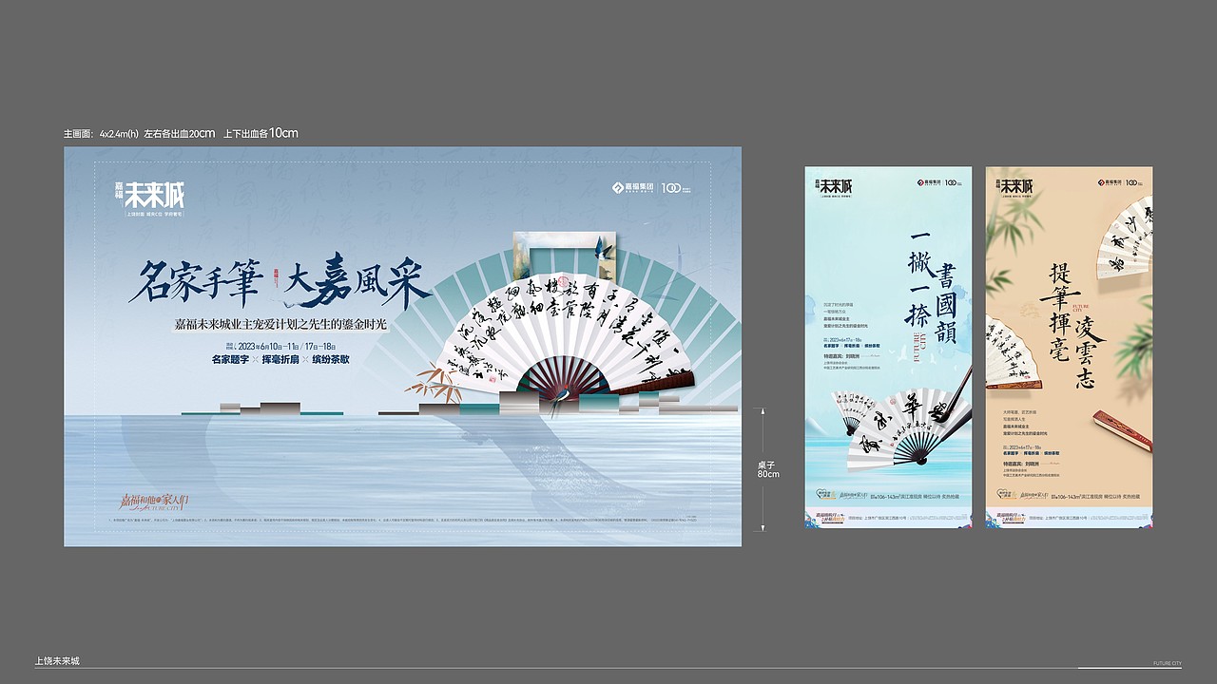Viewport: 1217px width, 684px height.
Task: Click the '嘉福和她的家人们' logo in the banner's lower corner
Action: [x=155, y=502]
